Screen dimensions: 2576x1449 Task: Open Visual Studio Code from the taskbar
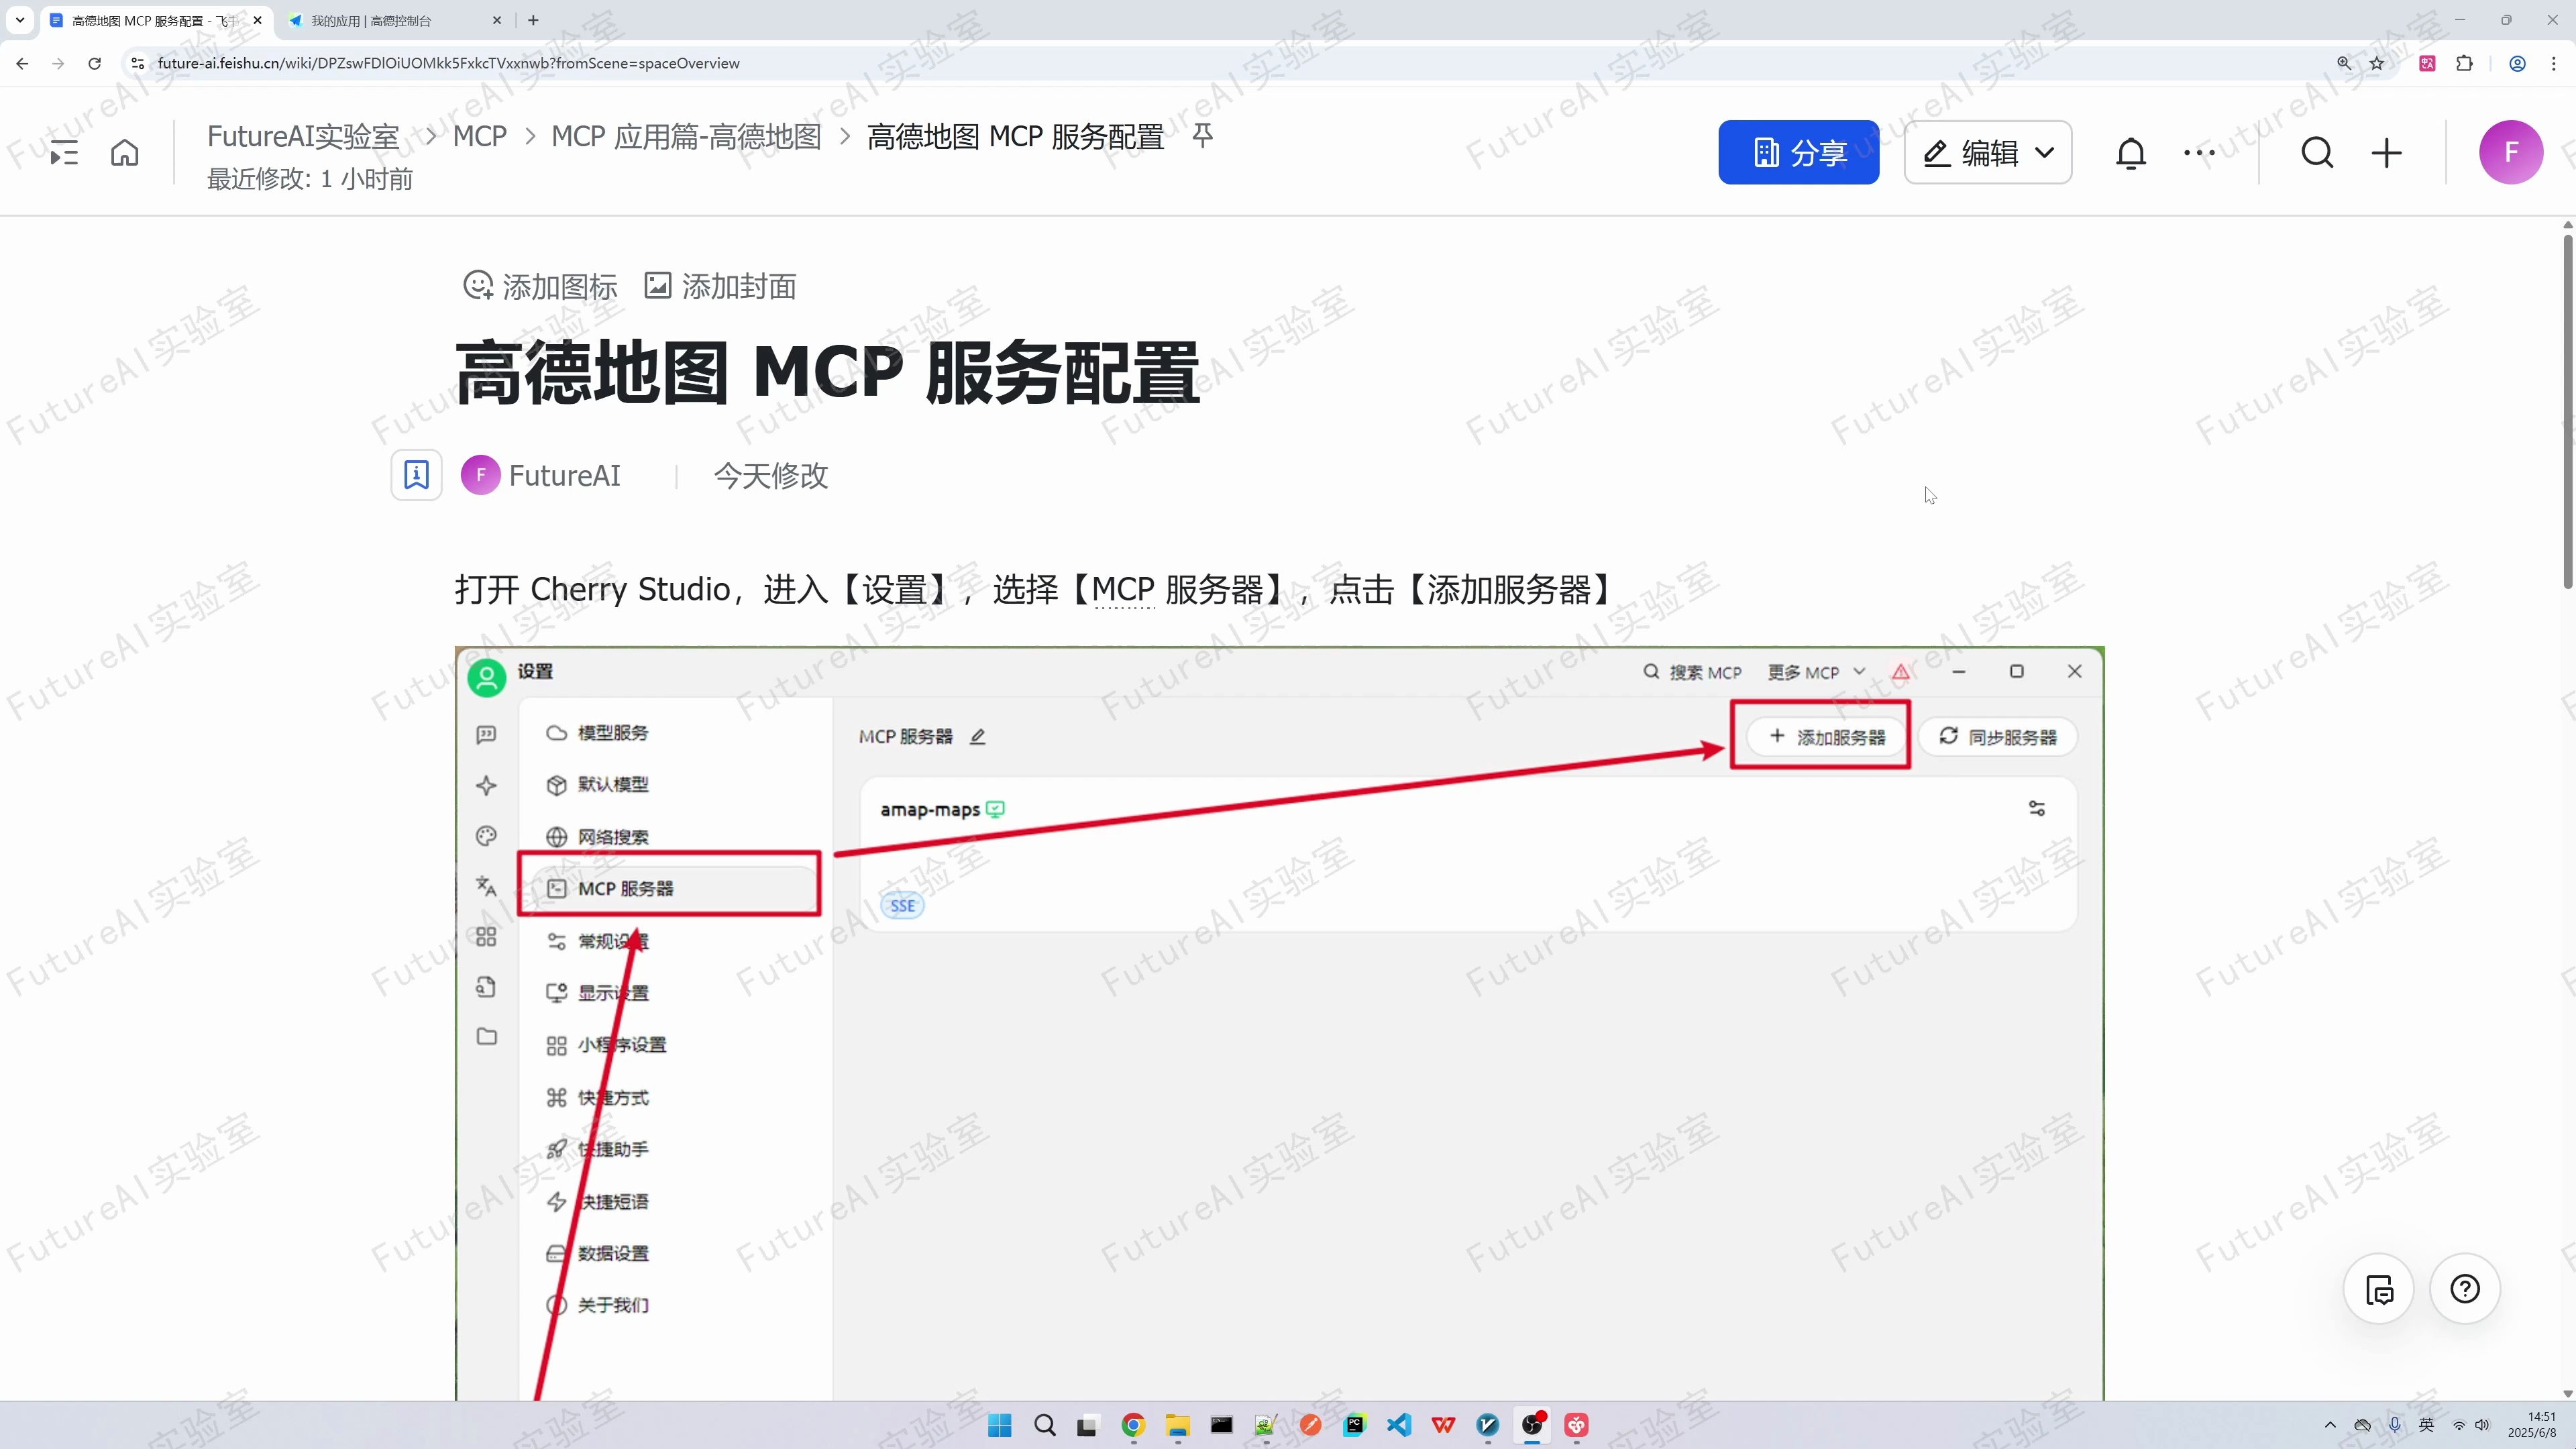[x=1399, y=1425]
